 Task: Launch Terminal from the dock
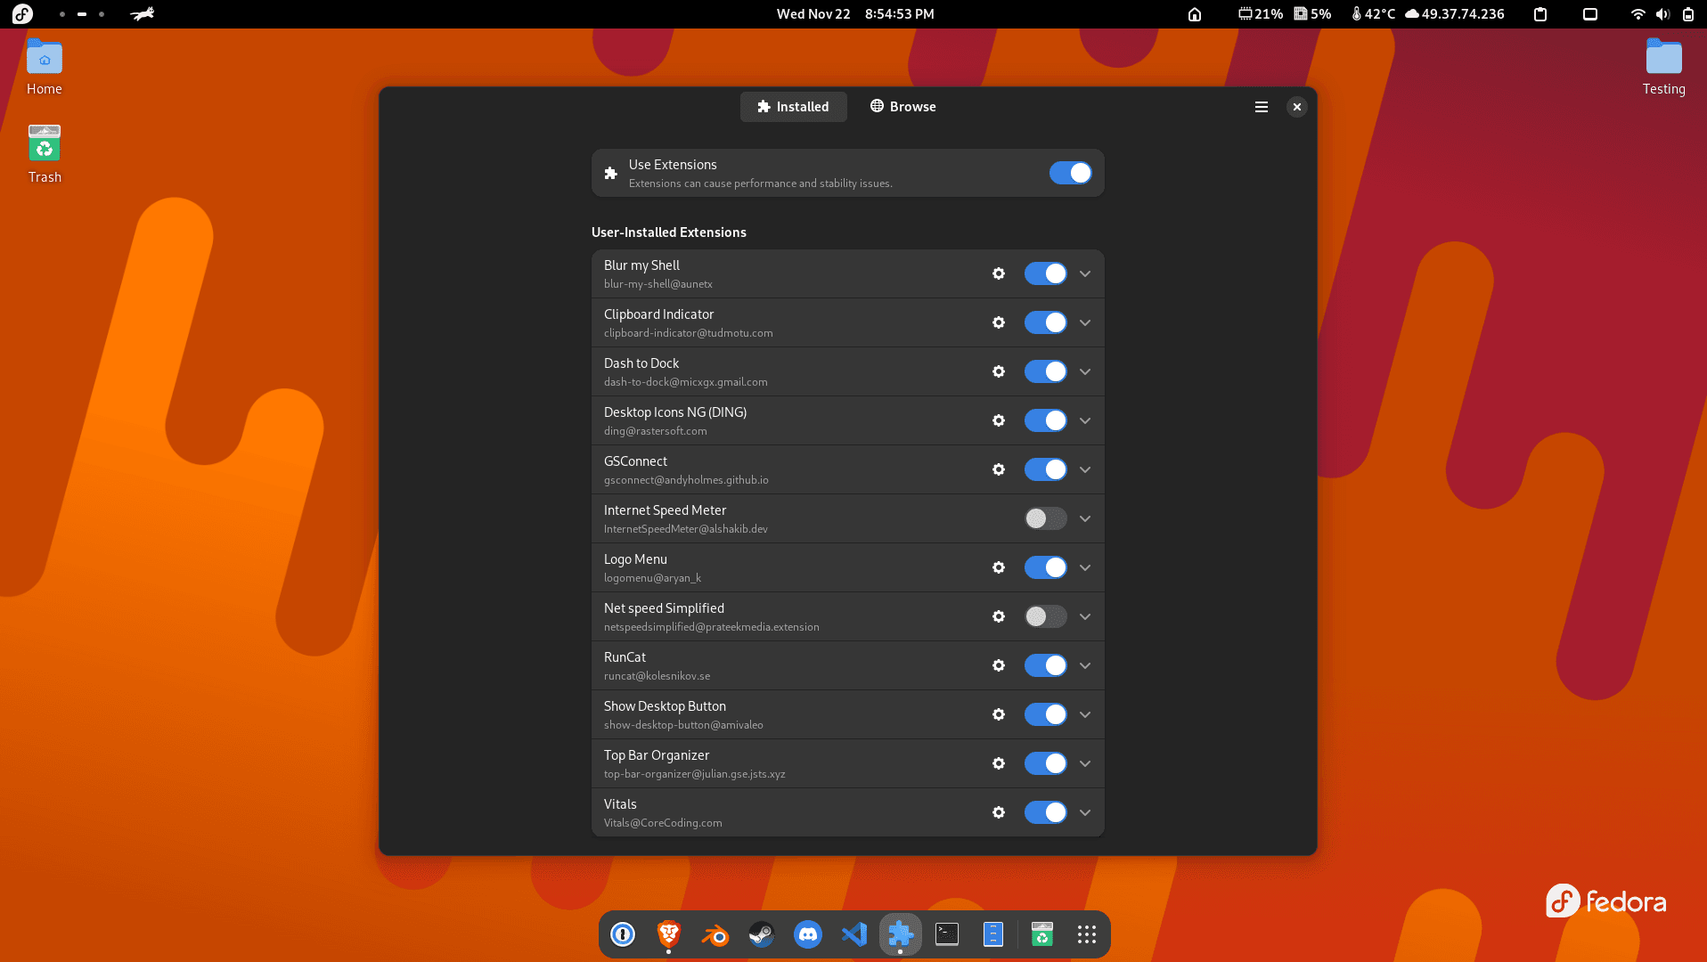[947, 934]
